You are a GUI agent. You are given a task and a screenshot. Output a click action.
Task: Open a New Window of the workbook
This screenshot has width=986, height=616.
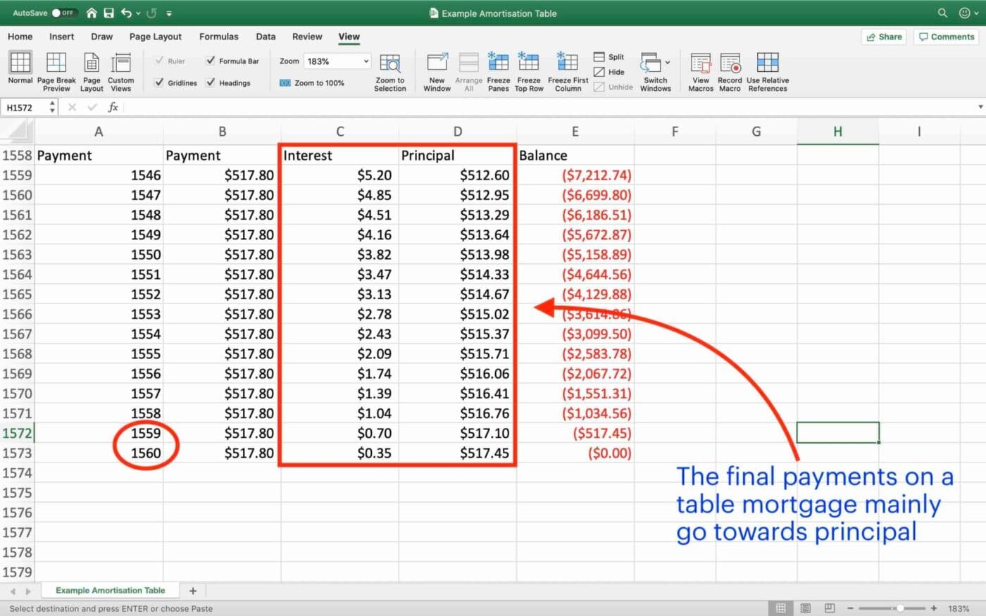(437, 70)
